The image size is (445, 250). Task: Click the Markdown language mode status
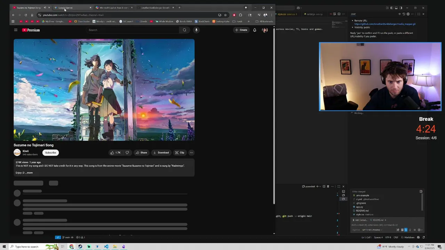[410, 237]
